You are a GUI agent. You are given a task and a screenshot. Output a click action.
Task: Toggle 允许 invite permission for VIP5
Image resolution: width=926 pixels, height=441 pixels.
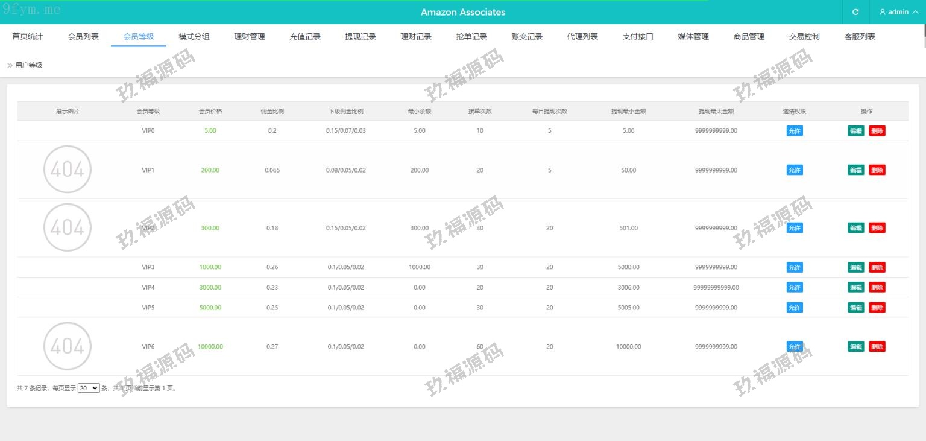[x=795, y=308]
